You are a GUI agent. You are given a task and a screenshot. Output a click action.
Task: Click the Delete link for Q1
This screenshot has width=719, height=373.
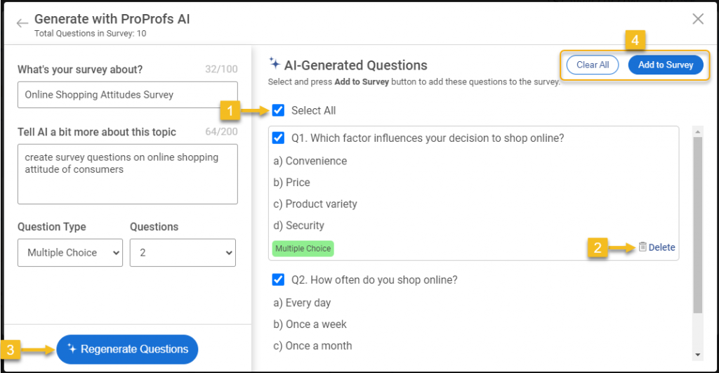click(661, 247)
